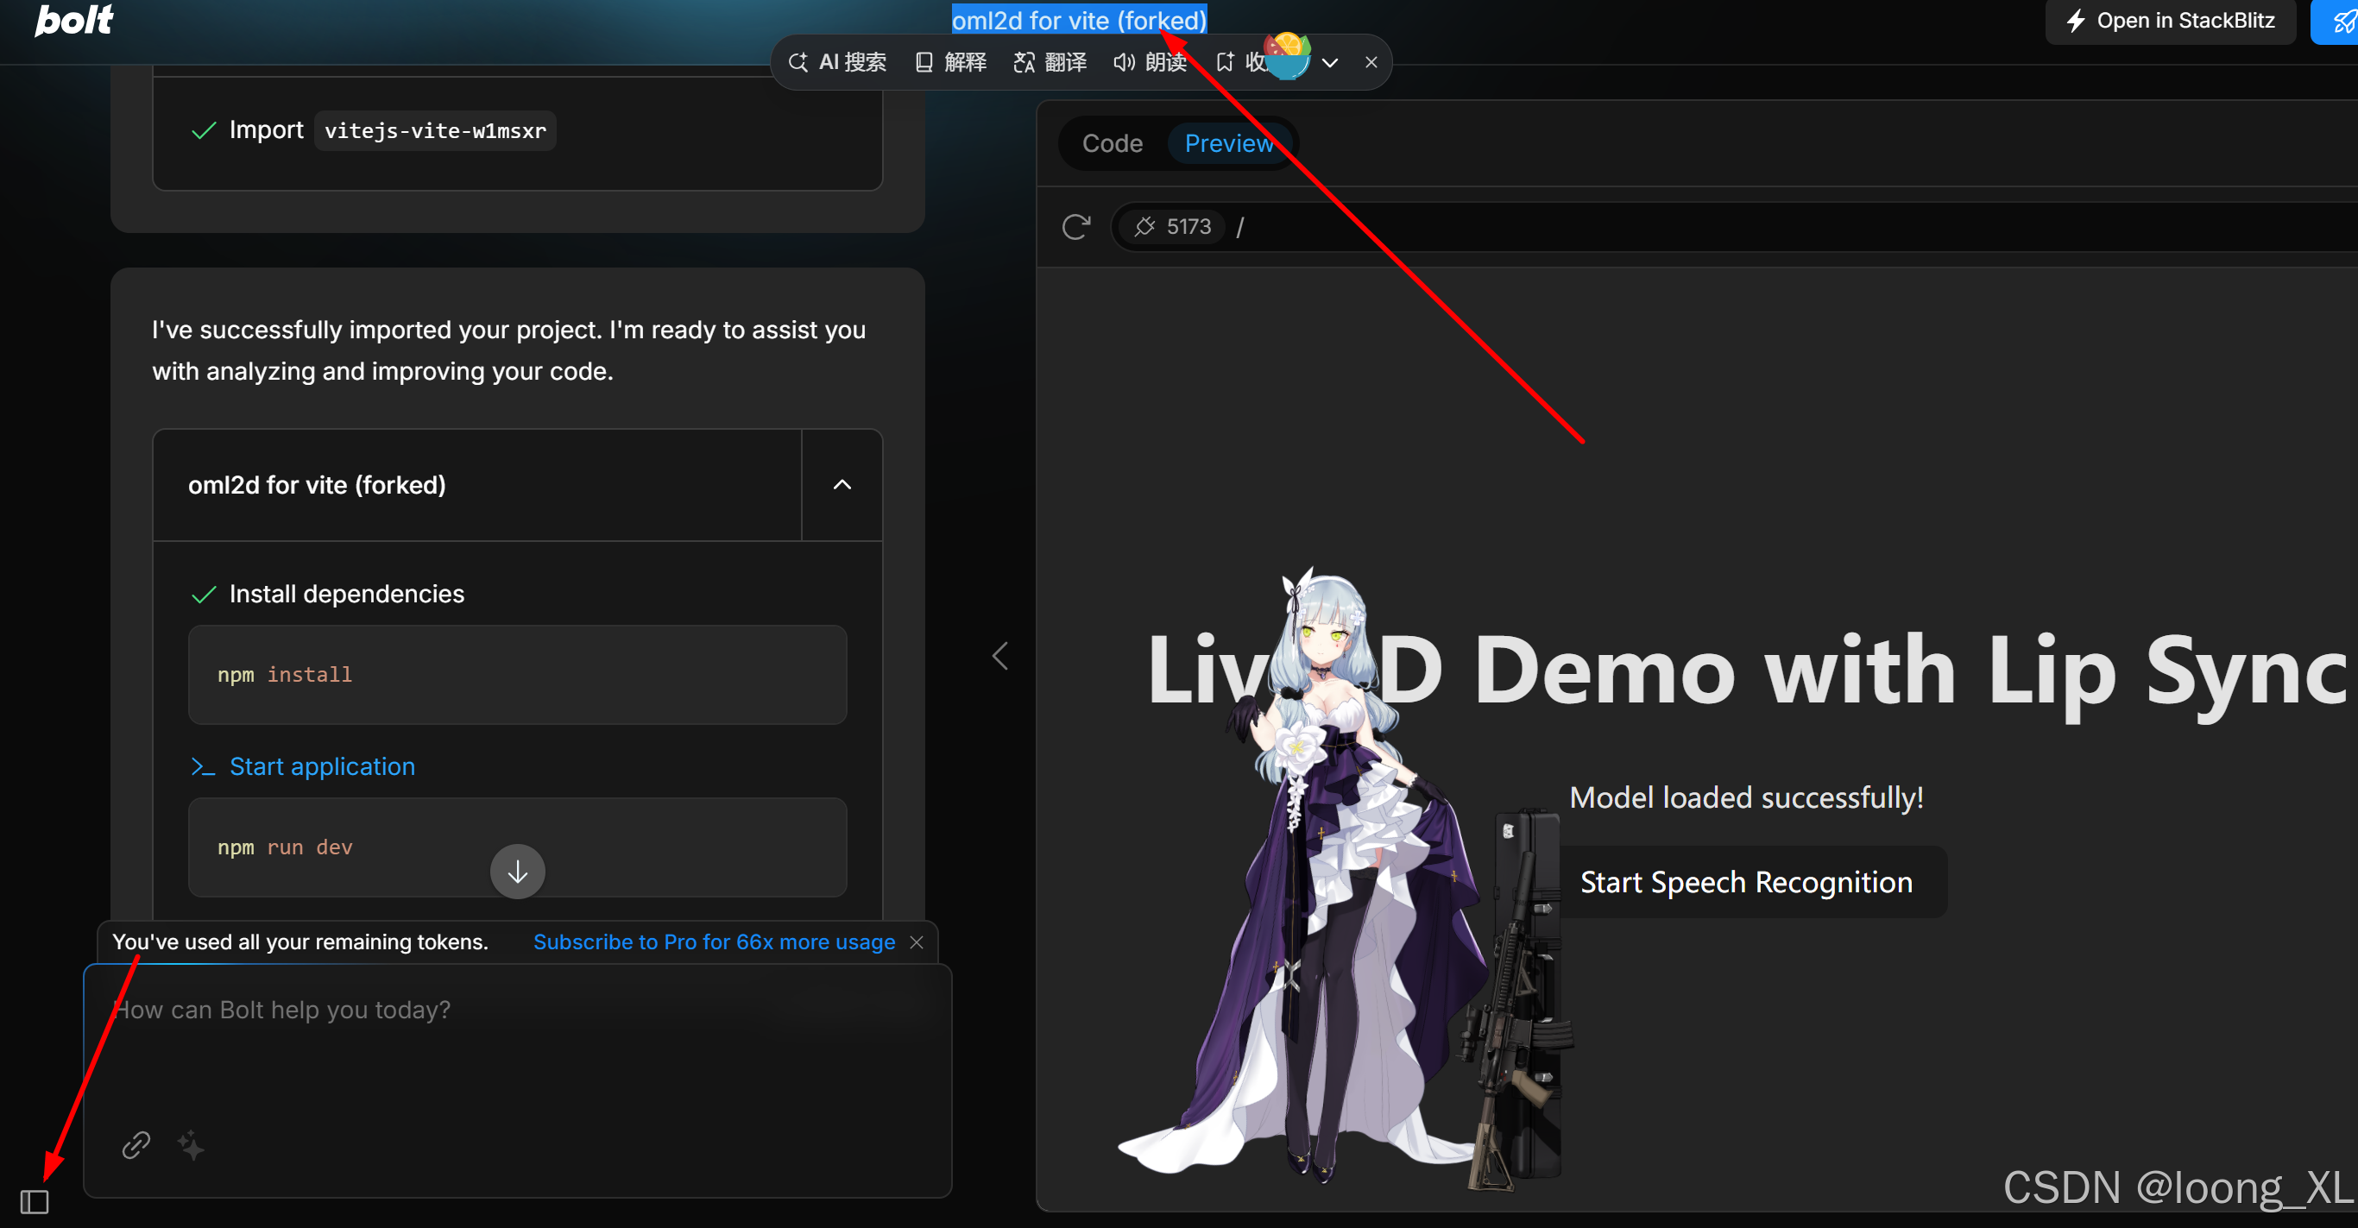Toggle the oml2d for vite project expander
The image size is (2358, 1228).
pyautogui.click(x=839, y=485)
